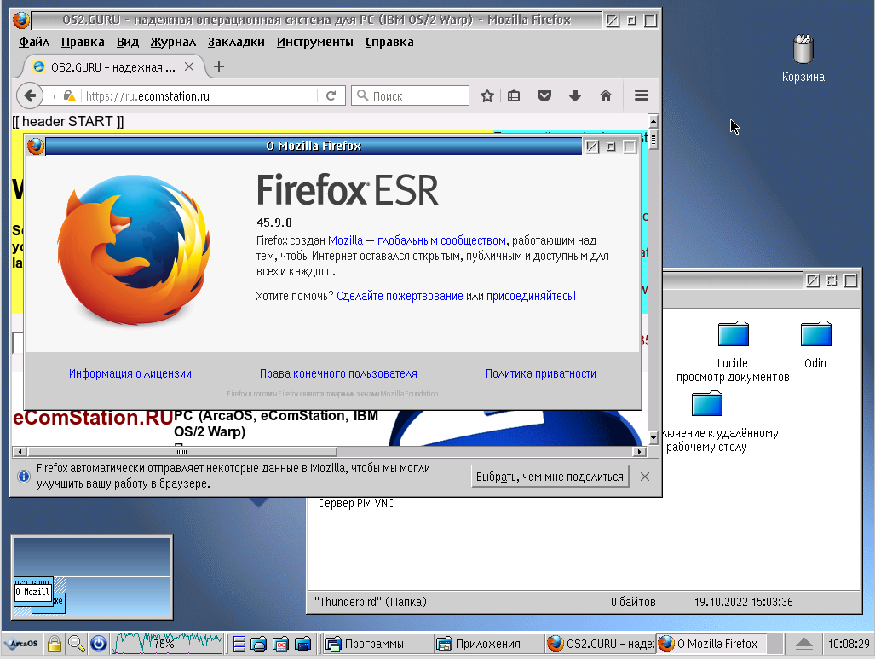Image resolution: width=875 pixels, height=659 pixels.
Task: Open the Инструменты menu
Action: coord(314,42)
